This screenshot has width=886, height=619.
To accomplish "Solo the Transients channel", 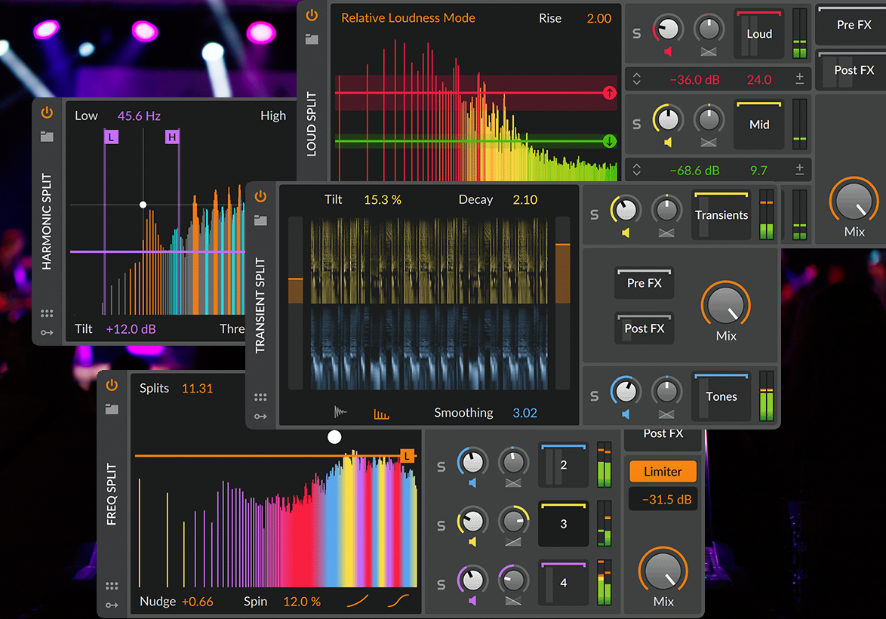I will point(594,215).
